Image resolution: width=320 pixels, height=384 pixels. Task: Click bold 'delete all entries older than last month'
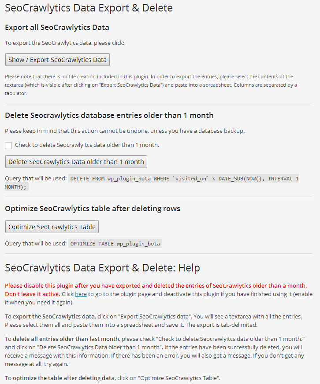point(66,338)
